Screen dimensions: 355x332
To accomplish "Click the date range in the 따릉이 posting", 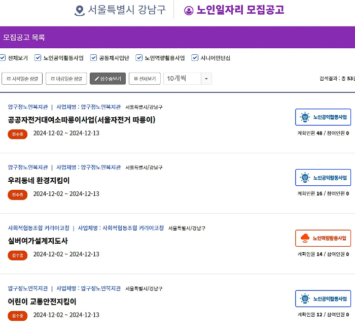I will click(66, 133).
